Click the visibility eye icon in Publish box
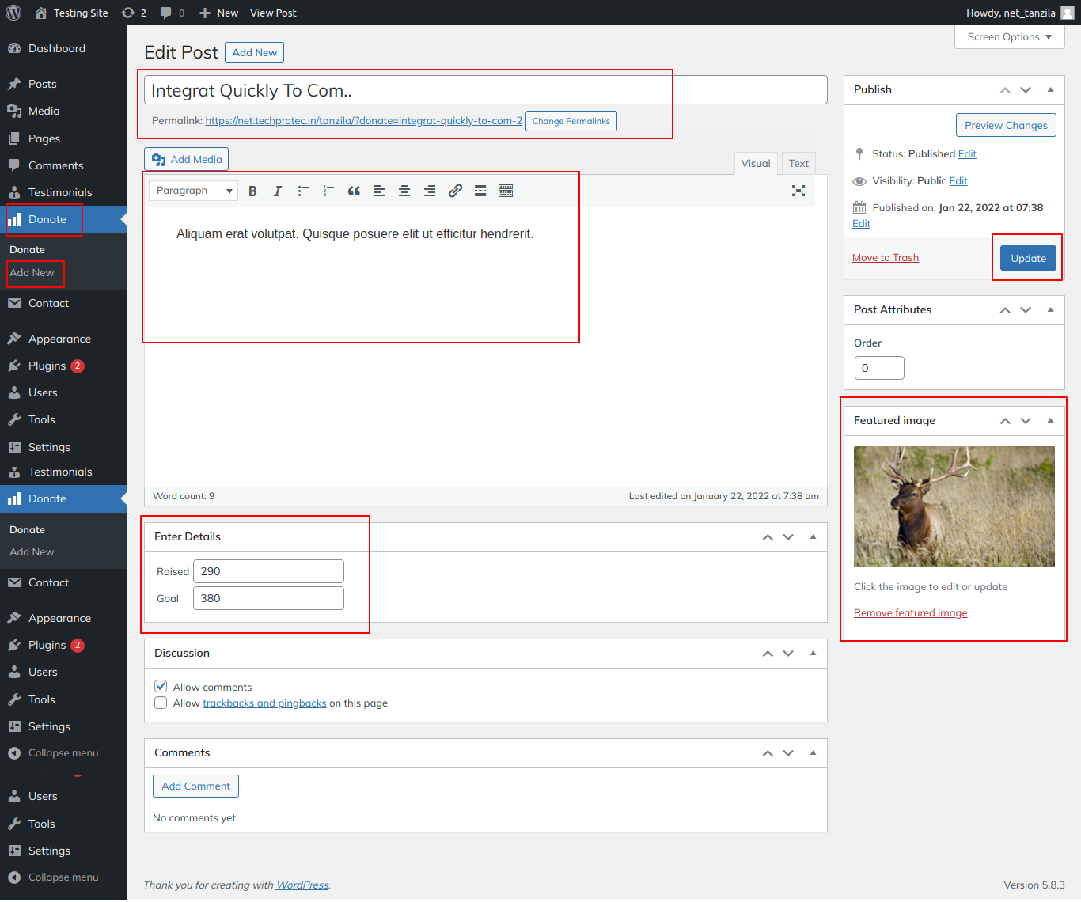Image resolution: width=1081 pixels, height=902 pixels. [x=859, y=181]
